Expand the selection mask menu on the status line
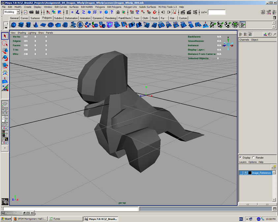 click(x=67, y=12)
